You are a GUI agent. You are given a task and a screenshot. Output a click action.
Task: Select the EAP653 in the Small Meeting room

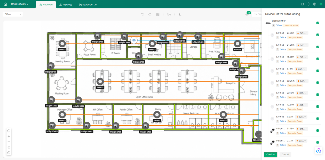click(152, 44)
